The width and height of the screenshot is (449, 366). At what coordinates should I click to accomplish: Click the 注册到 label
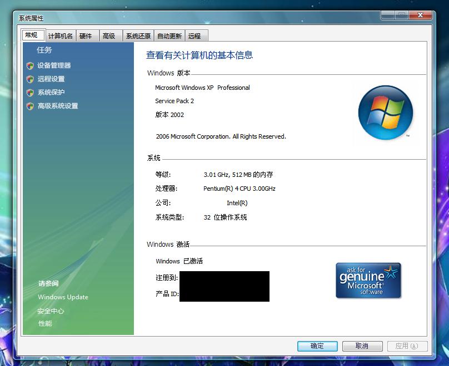(167, 278)
